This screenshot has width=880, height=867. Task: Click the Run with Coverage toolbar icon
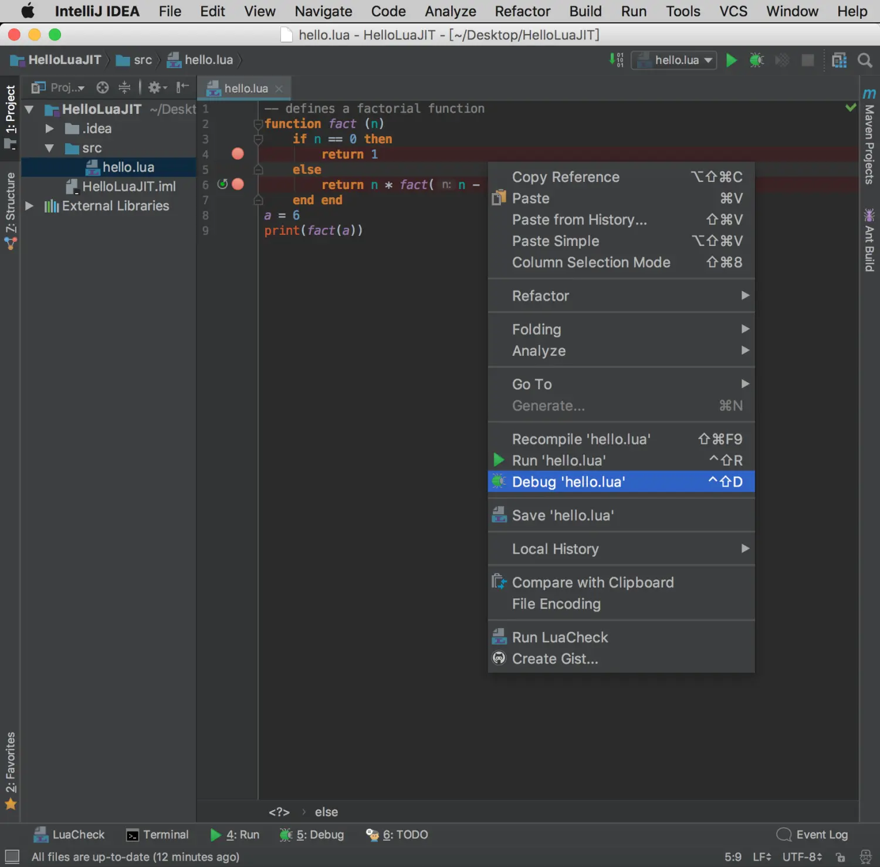coord(782,60)
